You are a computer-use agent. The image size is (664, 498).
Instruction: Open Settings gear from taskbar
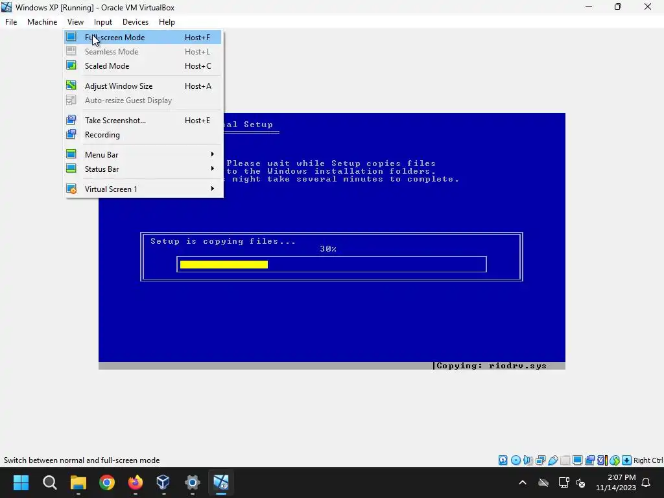[192, 482]
